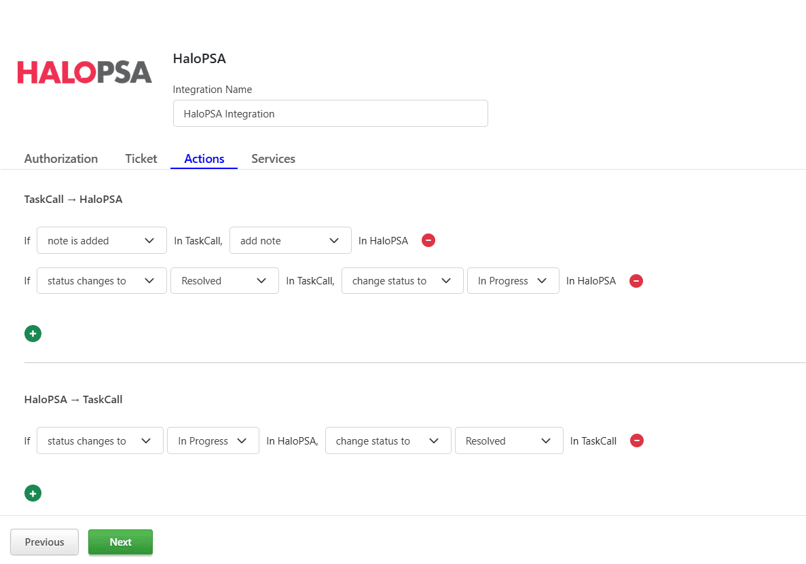Open 'change status to' dropdown before In HaloPSA
This screenshot has width=806, height=564.
[403, 281]
